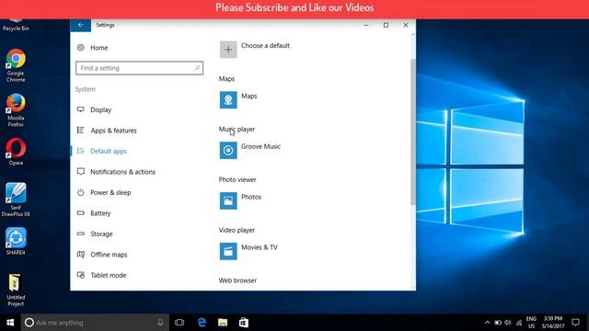Viewport: 589px width, 331px height.
Task: Change the default Maps app
Action: pos(249,96)
